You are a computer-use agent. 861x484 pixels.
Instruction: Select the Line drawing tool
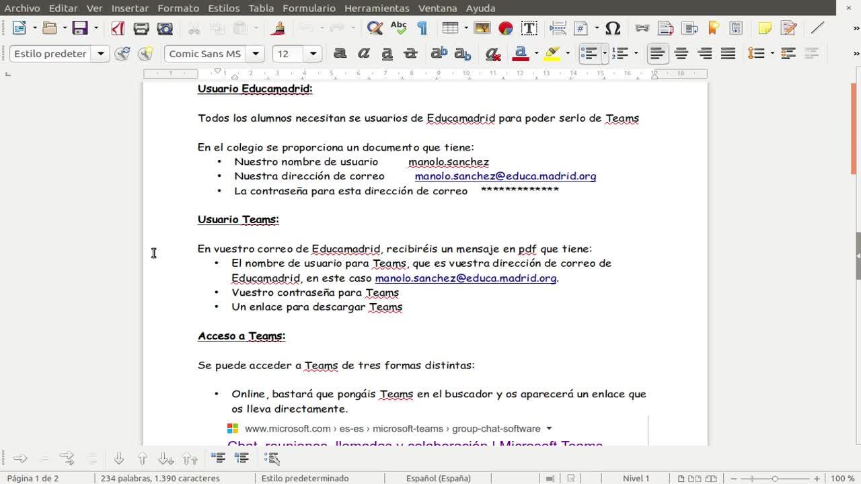pyautogui.click(x=817, y=28)
